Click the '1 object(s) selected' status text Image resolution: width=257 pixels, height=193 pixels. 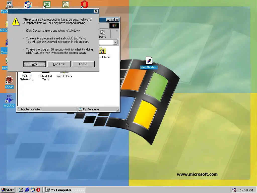30,109
